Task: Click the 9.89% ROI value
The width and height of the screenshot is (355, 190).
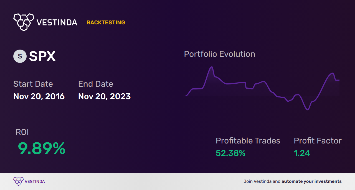Action: [41, 148]
